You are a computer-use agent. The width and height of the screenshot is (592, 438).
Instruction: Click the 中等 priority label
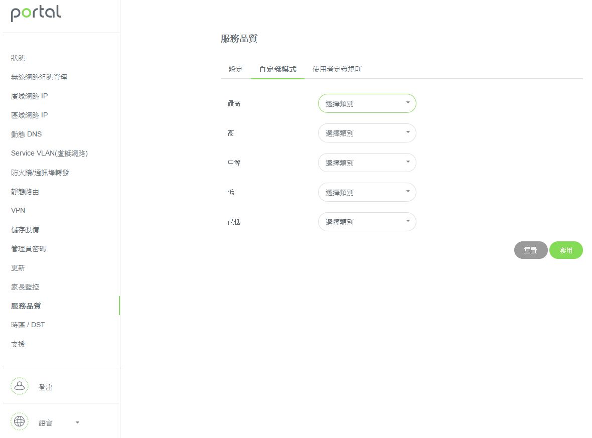(x=234, y=163)
